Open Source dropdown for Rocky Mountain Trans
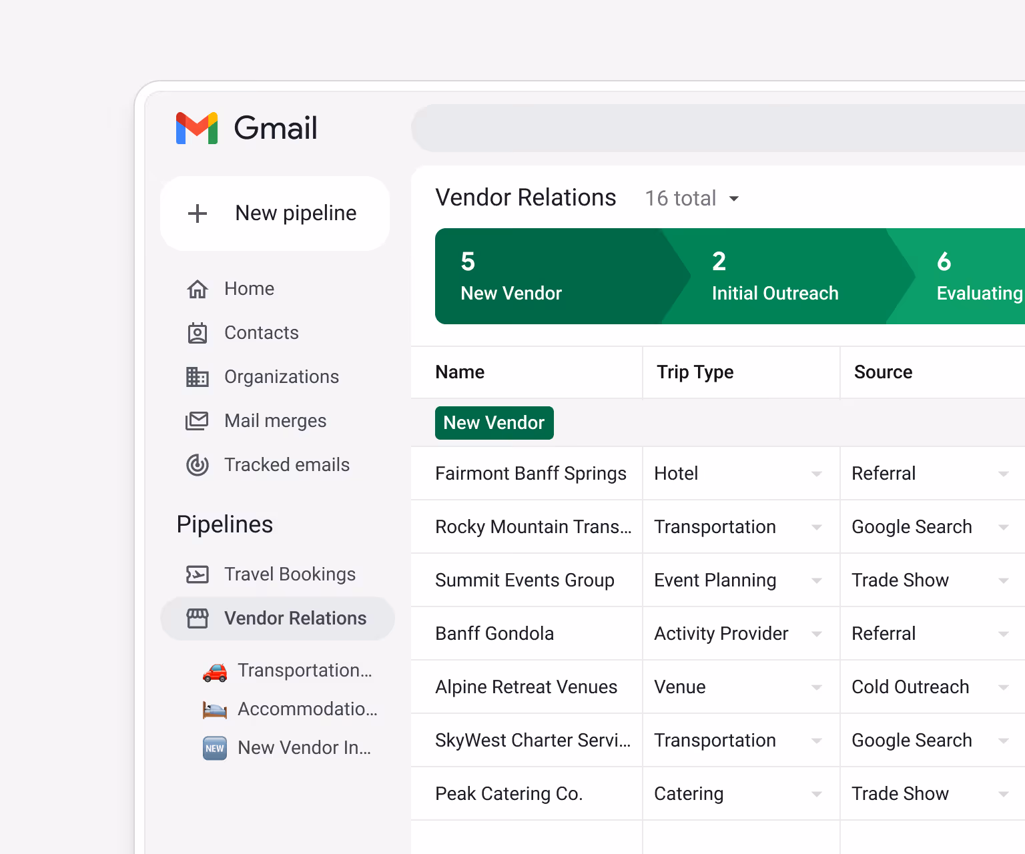The image size is (1025, 854). [1004, 527]
